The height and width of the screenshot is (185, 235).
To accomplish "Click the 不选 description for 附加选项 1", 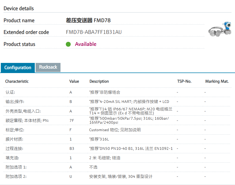I will click(x=93, y=167).
